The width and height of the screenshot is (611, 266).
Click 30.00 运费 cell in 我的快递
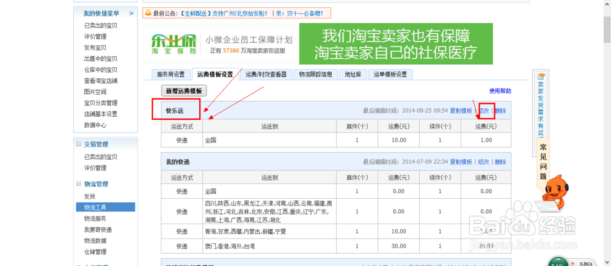click(398, 246)
